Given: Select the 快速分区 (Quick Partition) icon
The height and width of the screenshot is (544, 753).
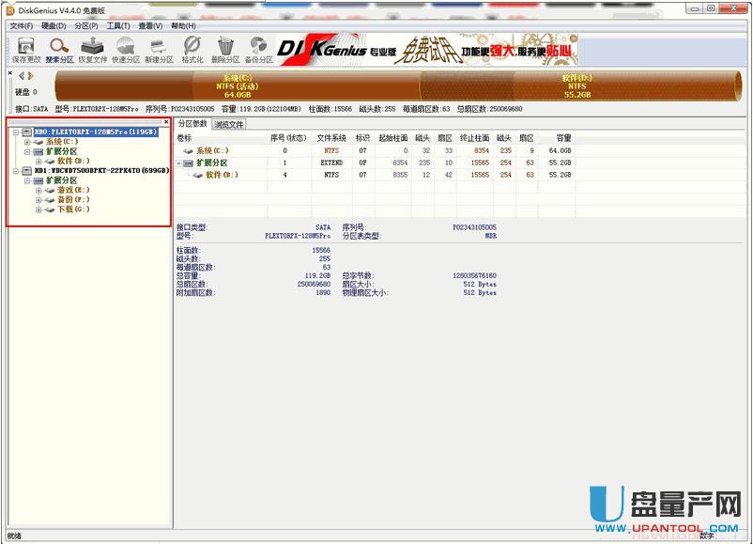Looking at the screenshot, I should (x=125, y=51).
